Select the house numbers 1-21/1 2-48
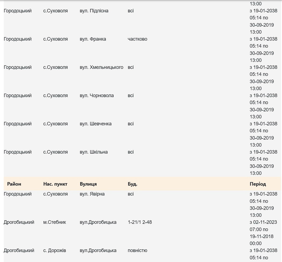282x262 pixels. point(140,222)
